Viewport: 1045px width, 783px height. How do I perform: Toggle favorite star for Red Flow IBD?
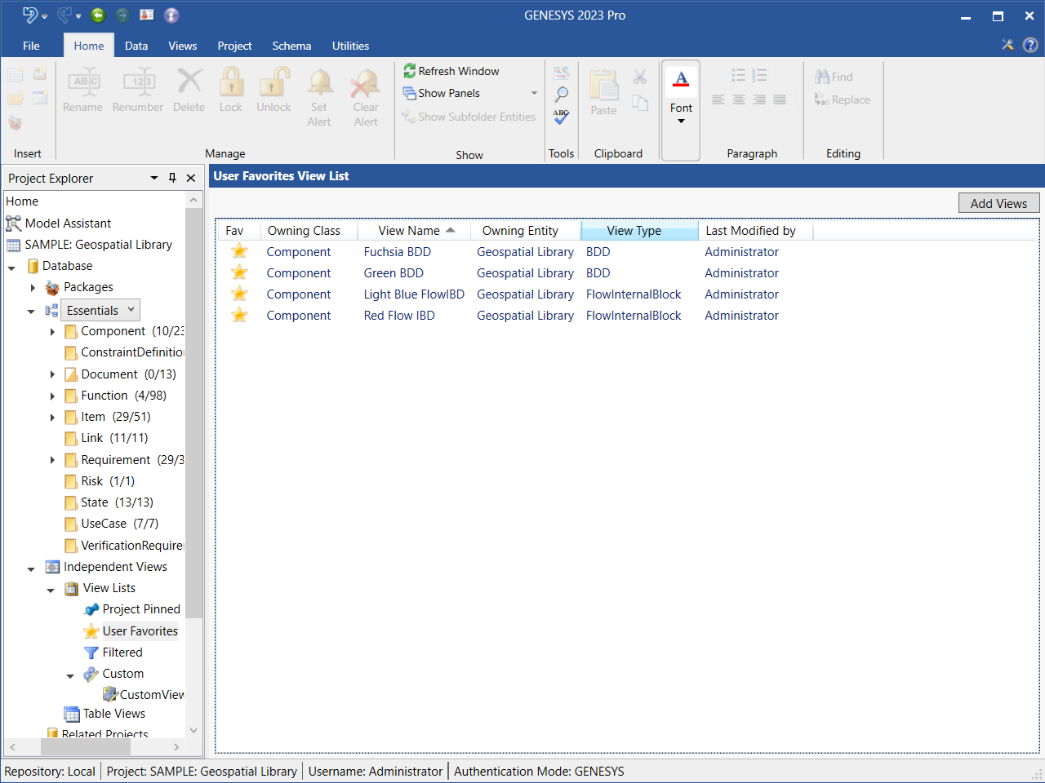(x=239, y=316)
